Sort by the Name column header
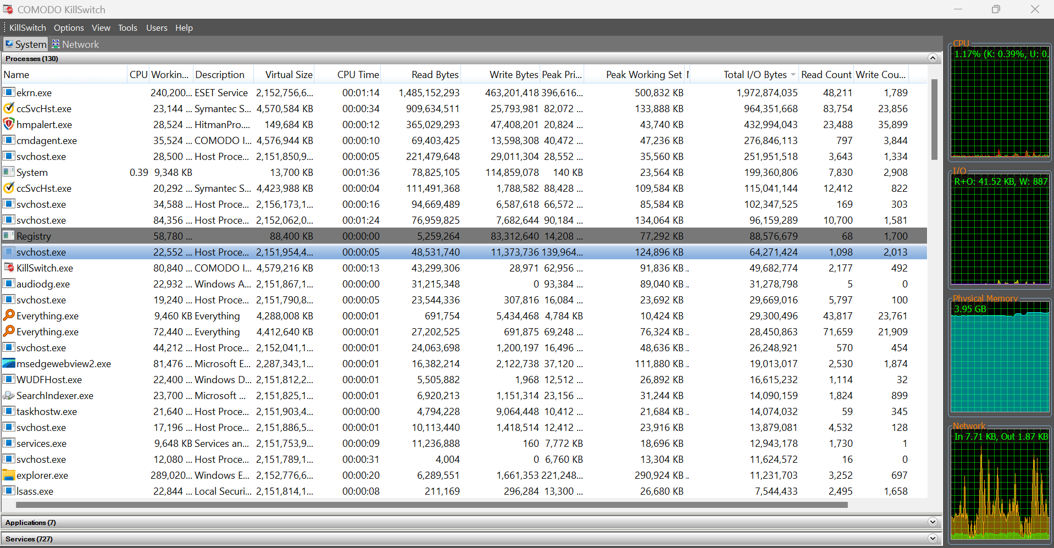Viewport: 1054px width, 548px height. pyautogui.click(x=64, y=75)
